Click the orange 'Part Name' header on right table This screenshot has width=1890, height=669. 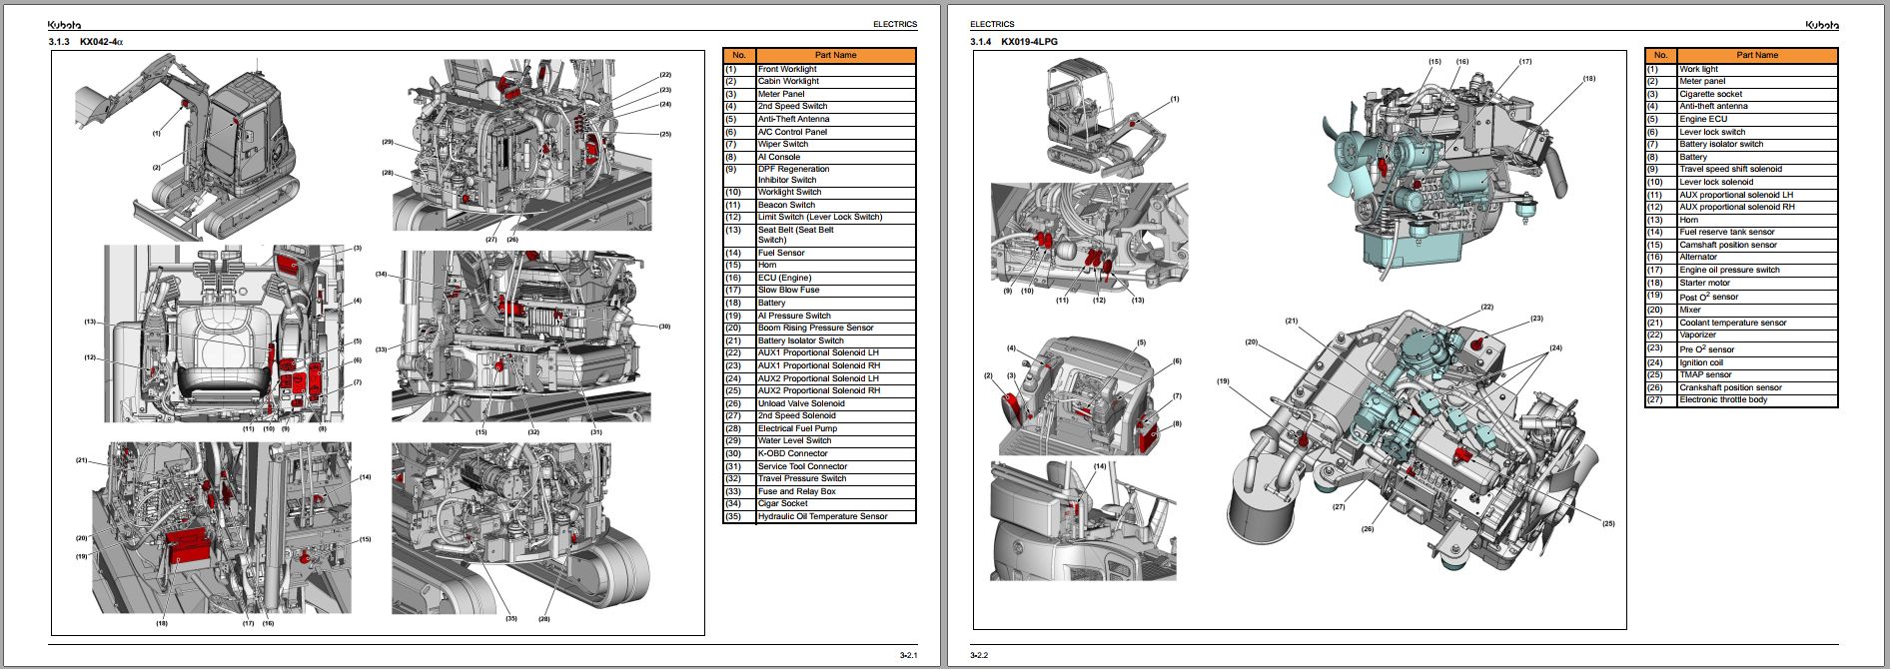1757,55
